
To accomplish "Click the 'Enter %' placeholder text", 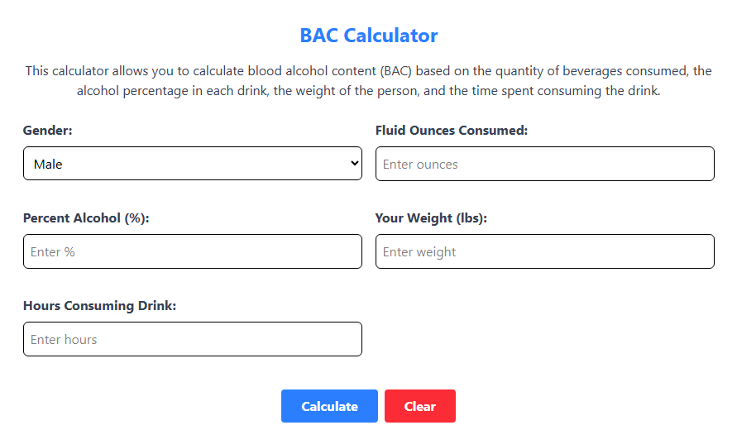I will point(53,252).
